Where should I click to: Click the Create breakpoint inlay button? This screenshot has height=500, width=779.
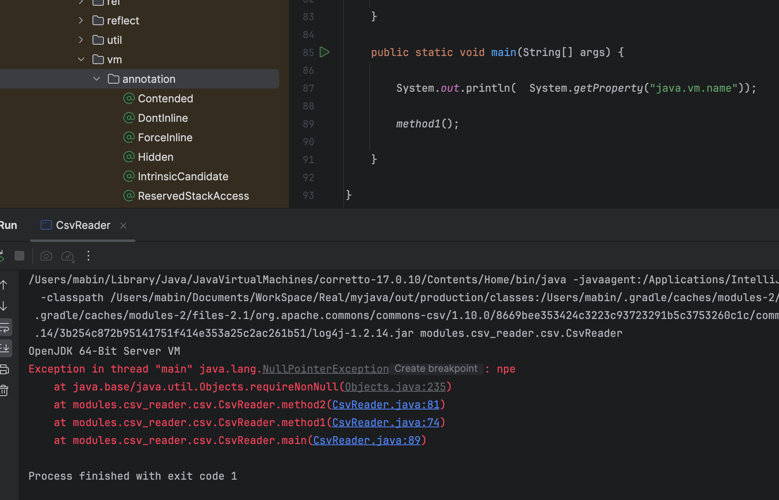pyautogui.click(x=436, y=369)
